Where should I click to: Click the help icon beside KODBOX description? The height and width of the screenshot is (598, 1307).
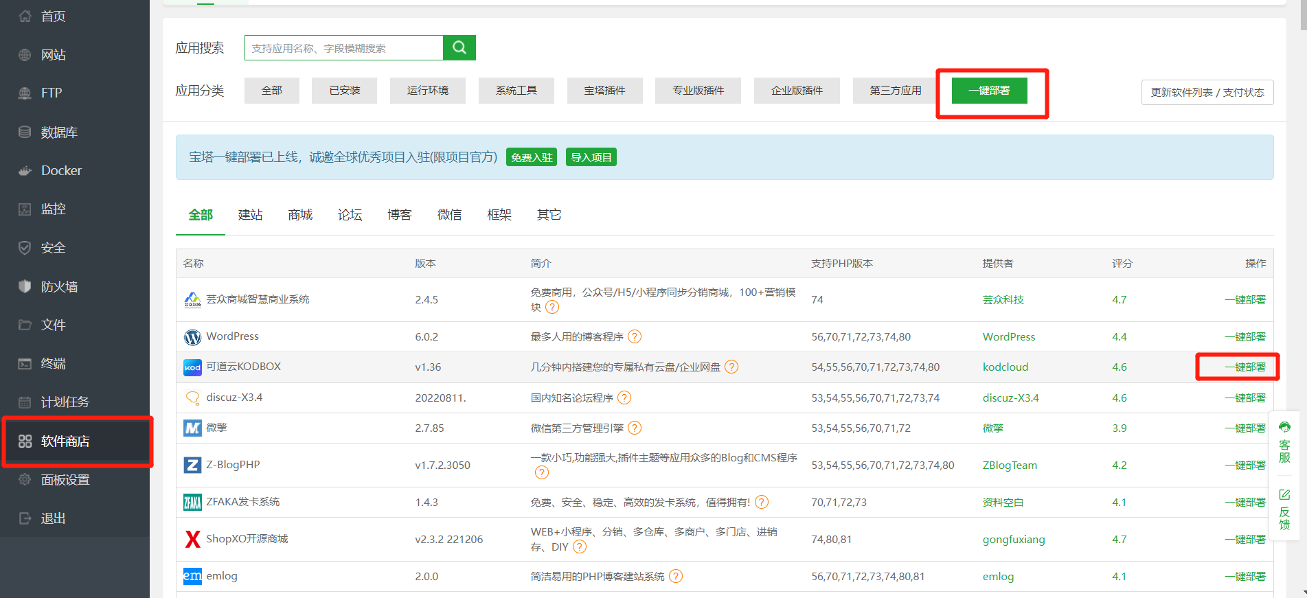click(x=731, y=367)
